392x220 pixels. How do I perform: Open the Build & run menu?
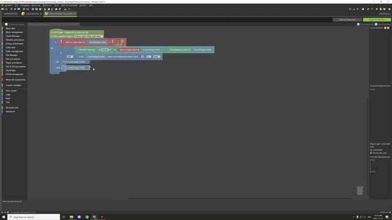47,5
